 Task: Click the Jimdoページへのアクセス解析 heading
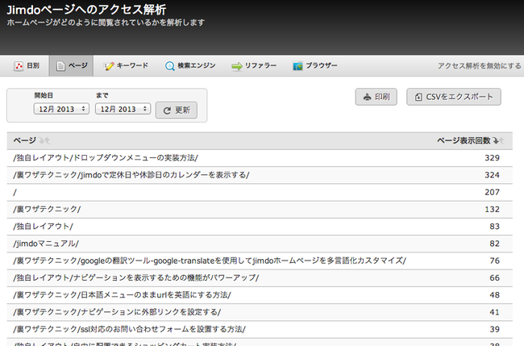[x=86, y=10]
